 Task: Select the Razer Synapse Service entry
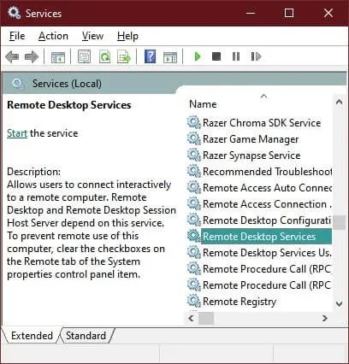(x=259, y=156)
